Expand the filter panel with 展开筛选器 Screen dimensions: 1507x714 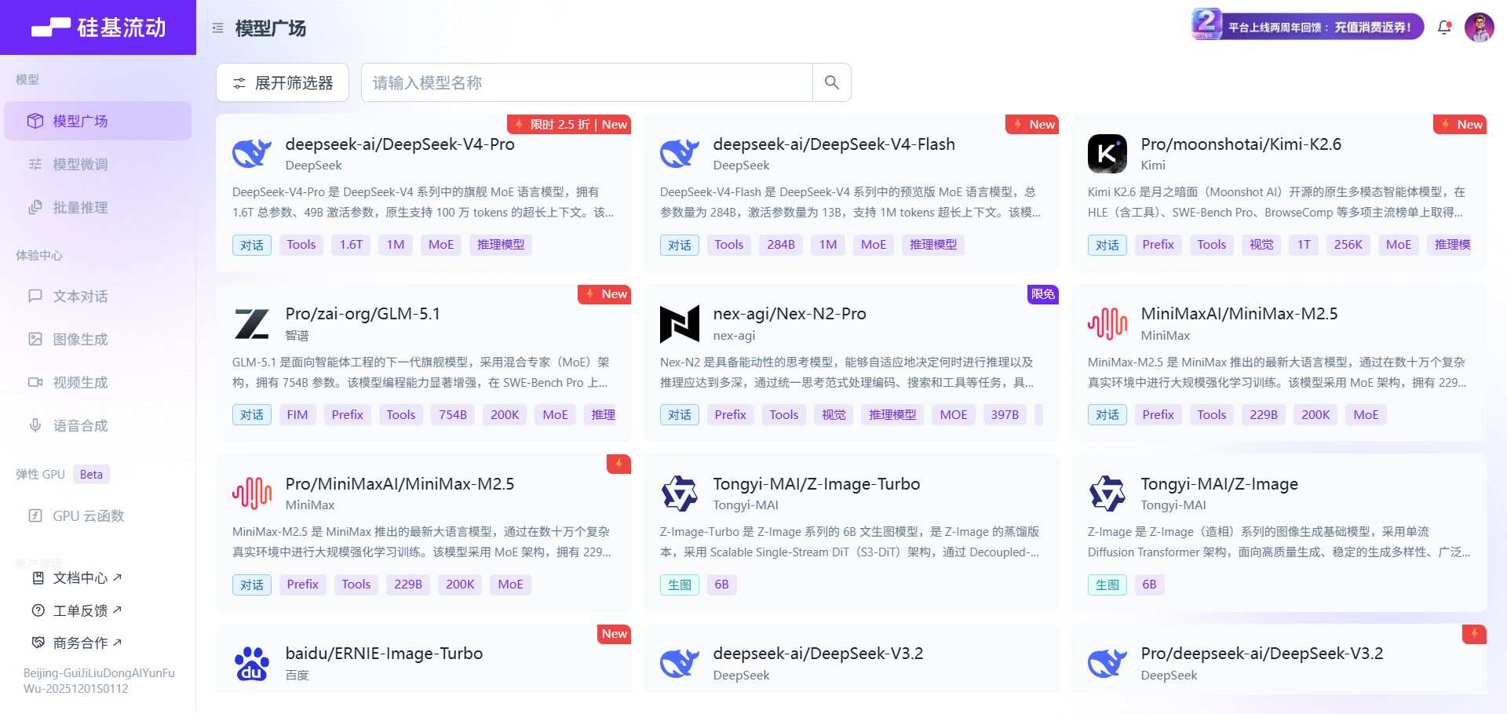coord(283,82)
